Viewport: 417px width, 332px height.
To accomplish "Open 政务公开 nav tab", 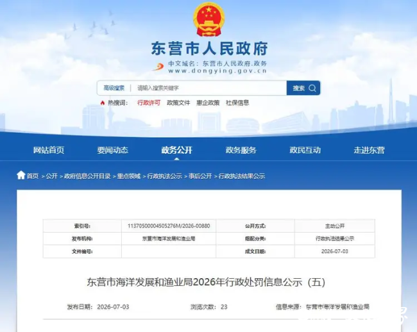I will [x=177, y=150].
